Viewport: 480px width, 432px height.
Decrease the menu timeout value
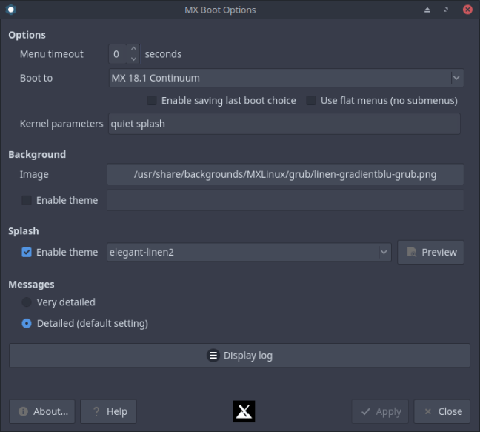point(133,59)
